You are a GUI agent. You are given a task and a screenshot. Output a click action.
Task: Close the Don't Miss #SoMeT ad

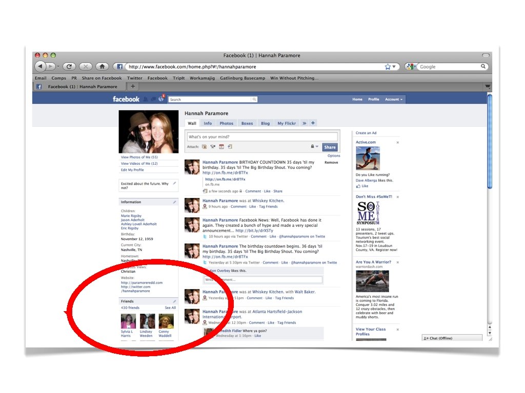(398, 197)
